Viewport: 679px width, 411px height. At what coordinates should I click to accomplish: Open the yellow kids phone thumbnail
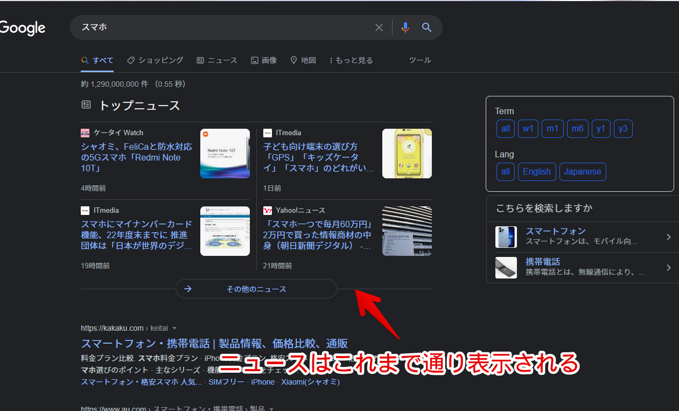[x=407, y=154]
